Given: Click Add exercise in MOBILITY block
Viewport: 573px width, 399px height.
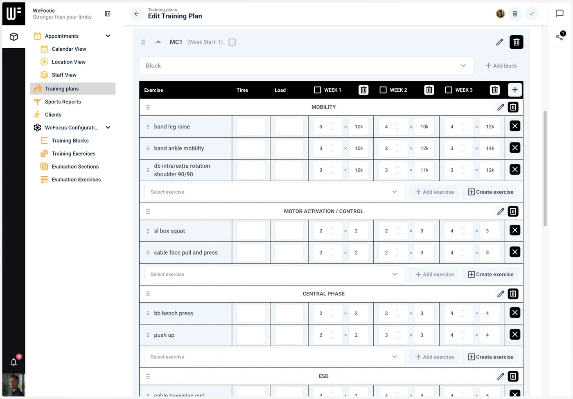Looking at the screenshot, I should pyautogui.click(x=435, y=192).
